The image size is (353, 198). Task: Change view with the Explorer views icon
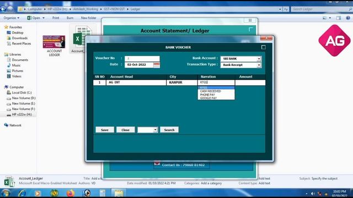(324, 18)
